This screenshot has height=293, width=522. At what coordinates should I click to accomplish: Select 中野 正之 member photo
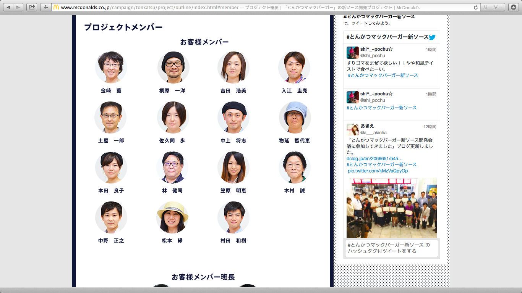(x=111, y=217)
